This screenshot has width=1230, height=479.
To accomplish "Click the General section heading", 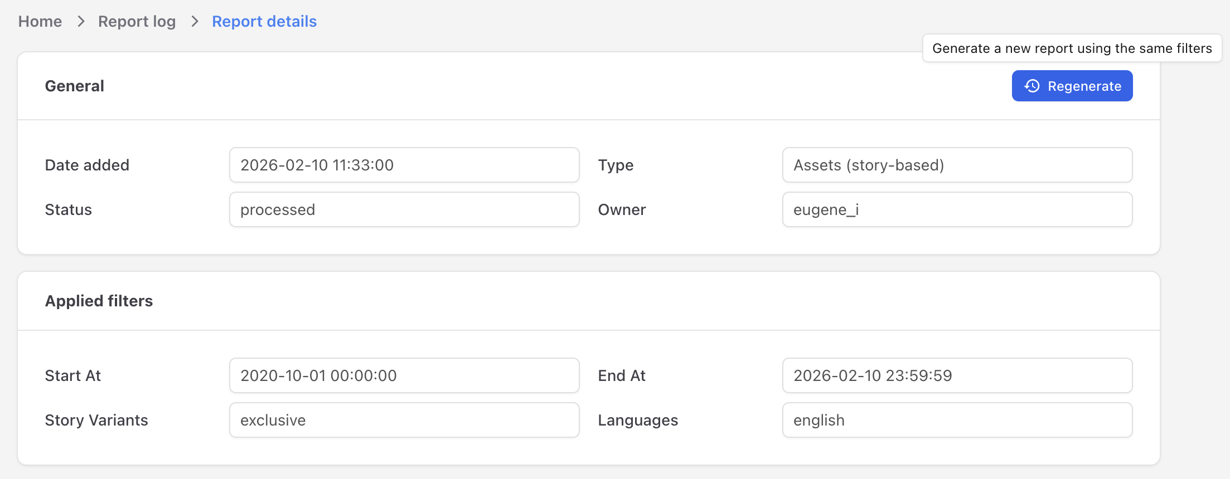I will (x=75, y=86).
